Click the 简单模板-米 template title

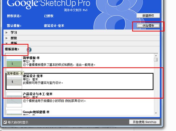point(31,58)
